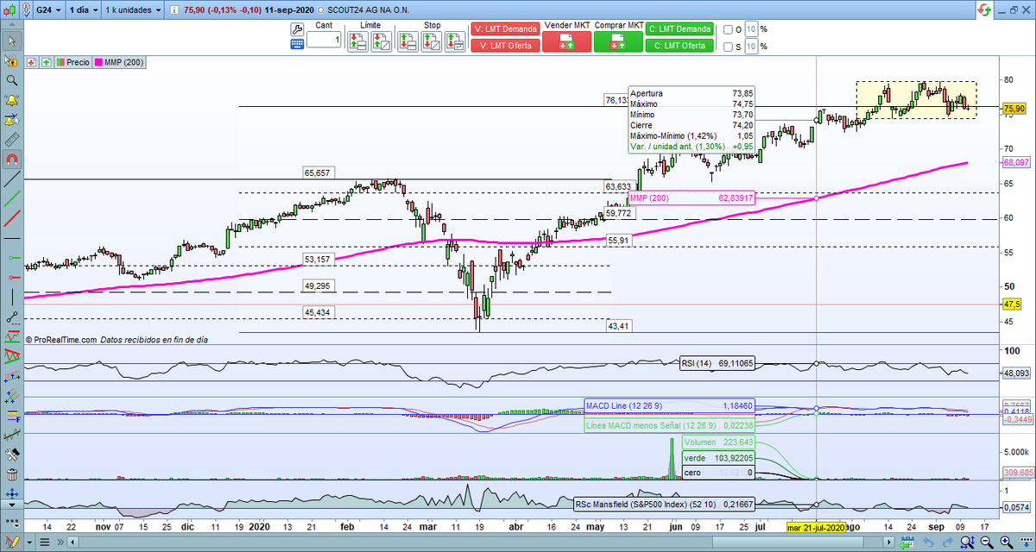Click the third Stop order icon
Screen dimensions: 1036x552
coord(453,42)
